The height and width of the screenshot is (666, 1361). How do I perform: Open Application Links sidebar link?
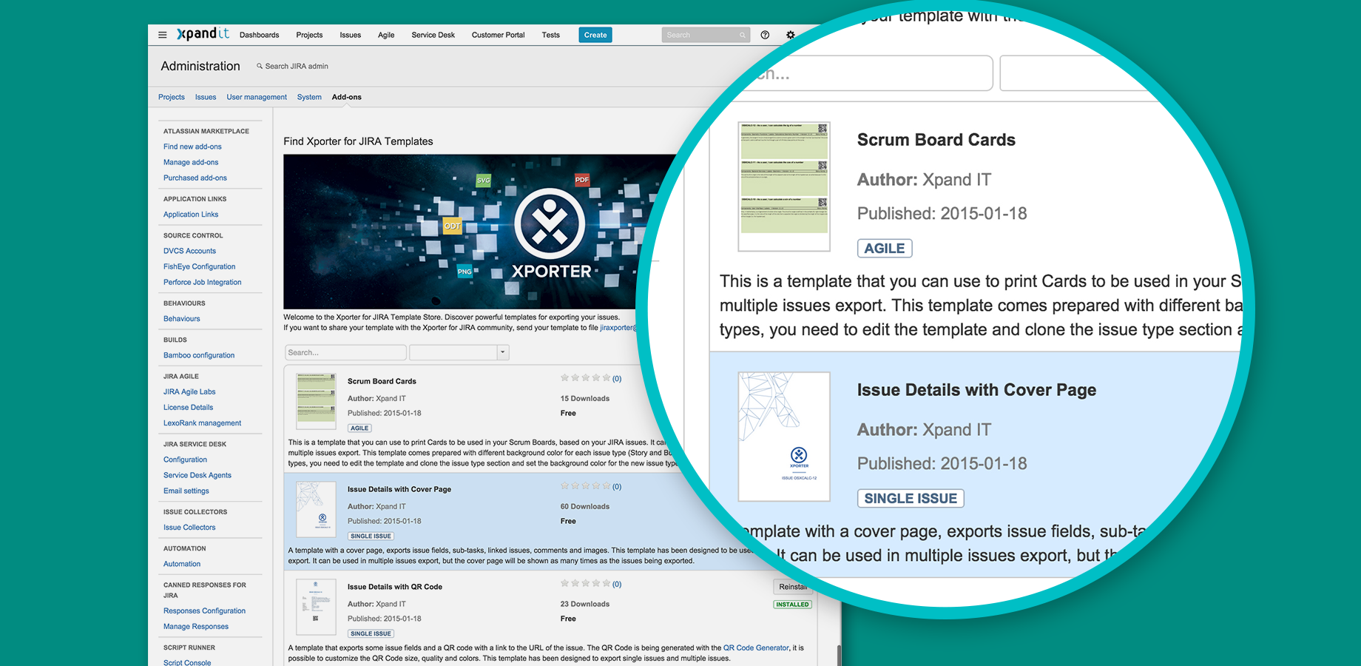(191, 215)
